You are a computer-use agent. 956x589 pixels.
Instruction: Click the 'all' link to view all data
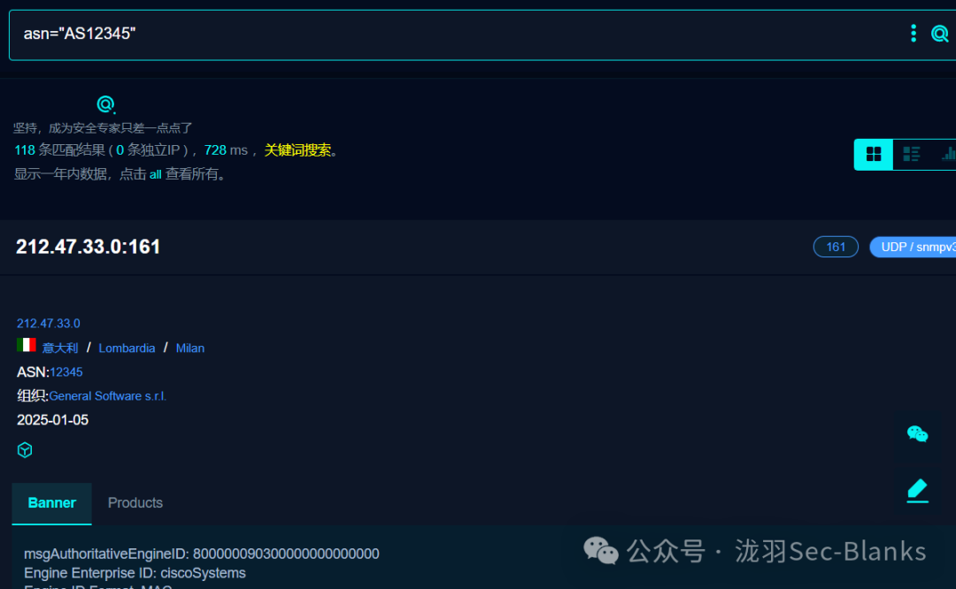[156, 175]
